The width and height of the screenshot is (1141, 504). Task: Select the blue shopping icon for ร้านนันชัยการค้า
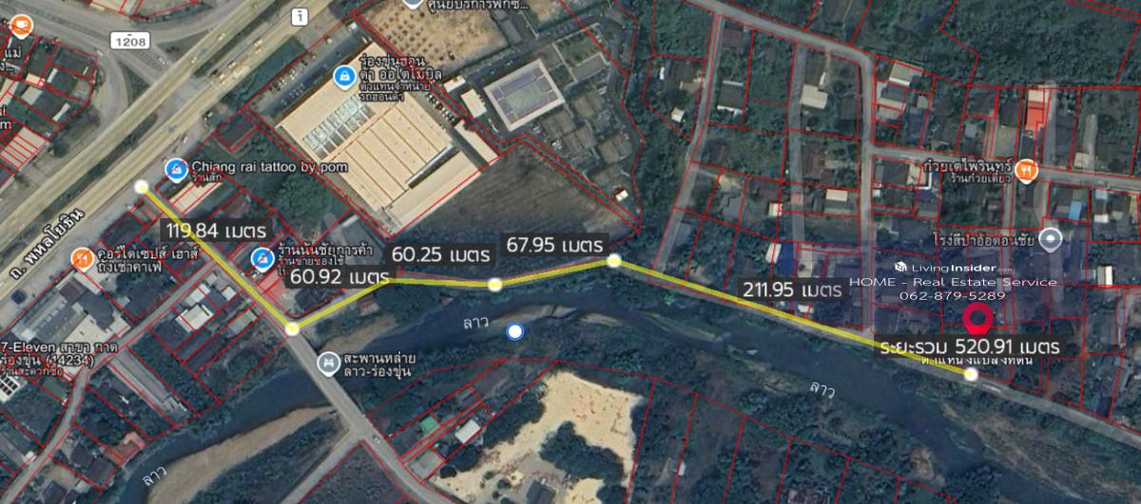click(x=261, y=258)
